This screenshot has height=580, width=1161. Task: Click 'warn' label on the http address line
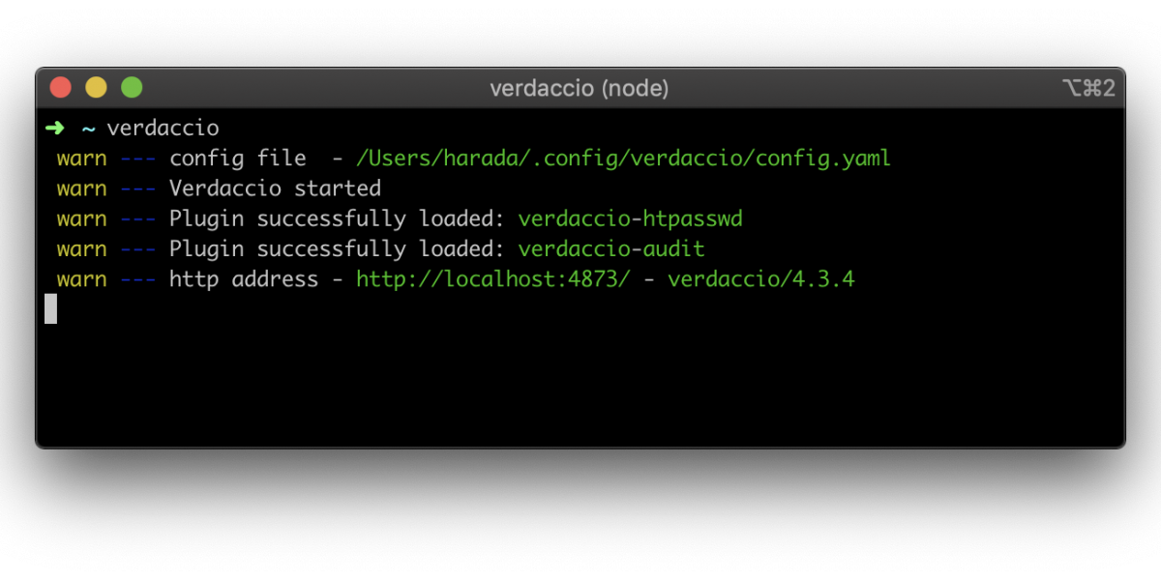82,279
